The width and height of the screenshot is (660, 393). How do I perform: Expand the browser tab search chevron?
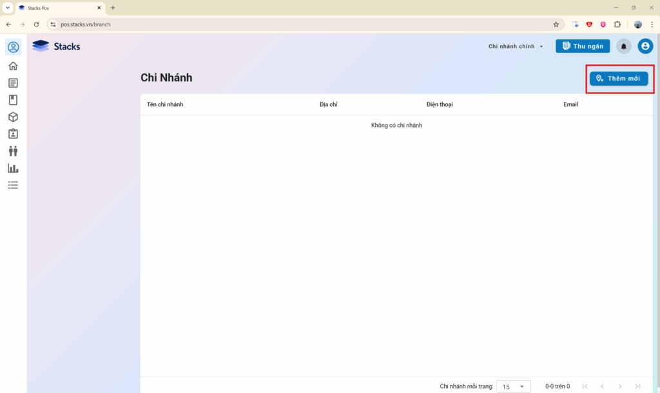tap(7, 8)
